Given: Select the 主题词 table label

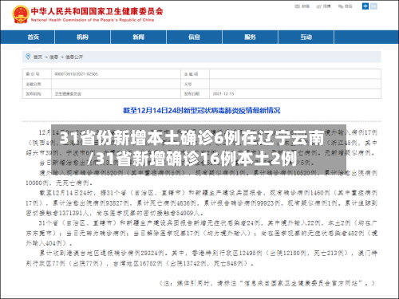Looking at the screenshot, I should pyautogui.click(x=191, y=74).
